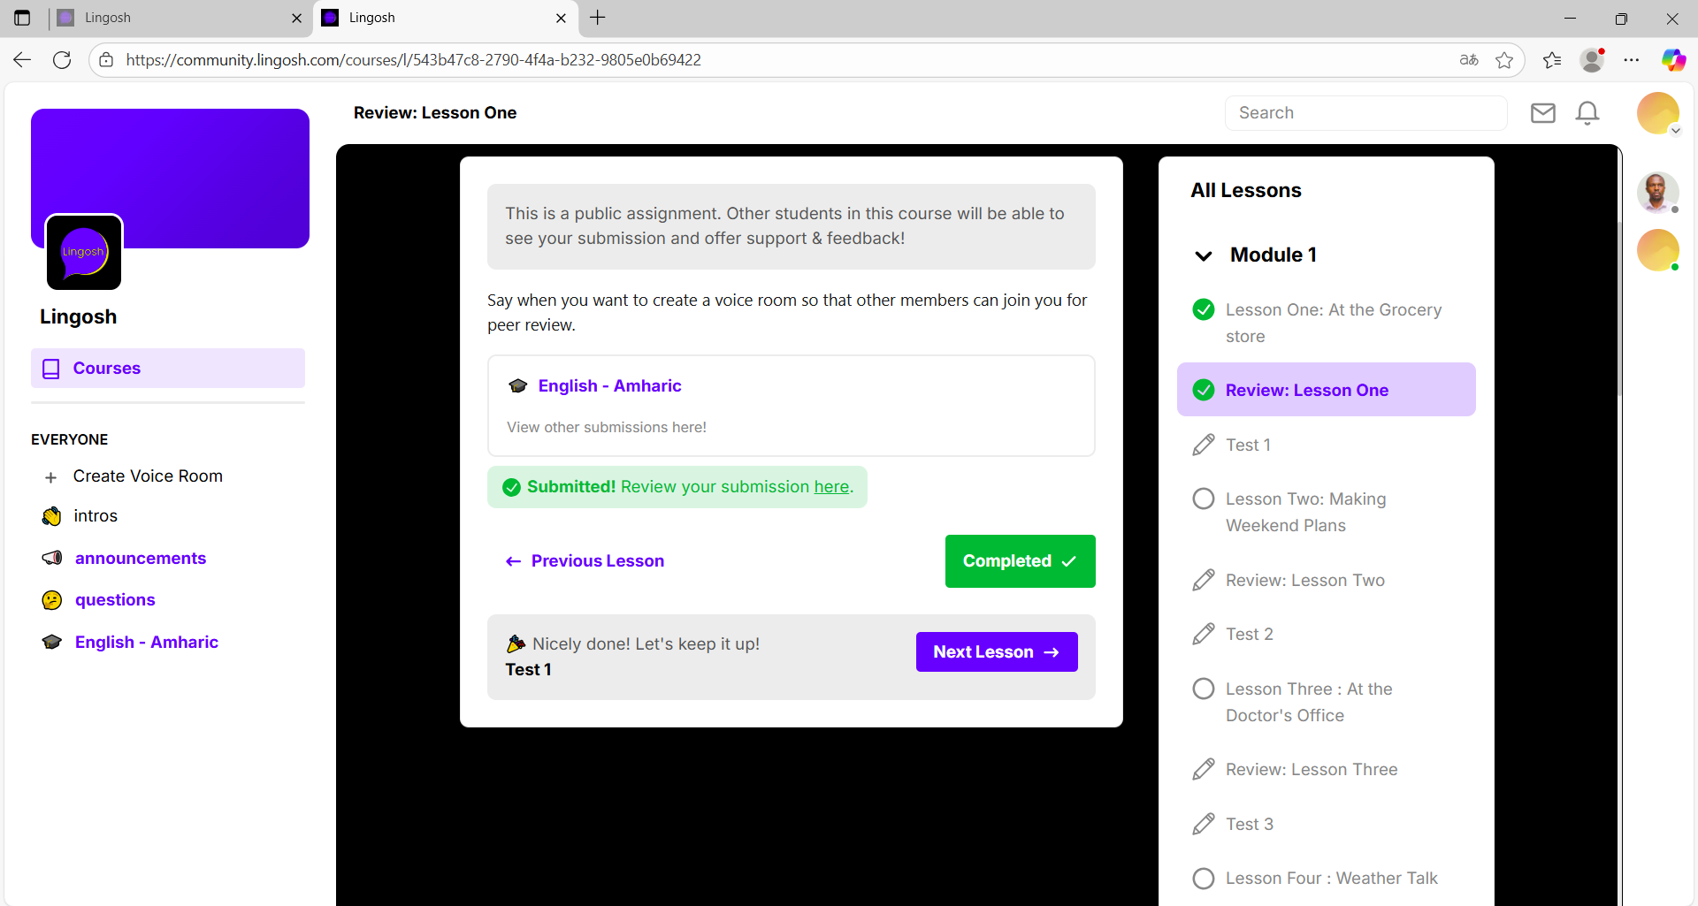The width and height of the screenshot is (1698, 906).
Task: Open the Courses book icon
Action: (51, 369)
